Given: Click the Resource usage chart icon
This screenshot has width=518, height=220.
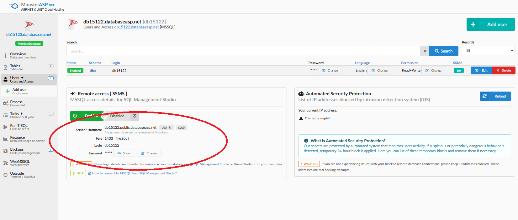Looking at the screenshot, I should click(x=5, y=139).
